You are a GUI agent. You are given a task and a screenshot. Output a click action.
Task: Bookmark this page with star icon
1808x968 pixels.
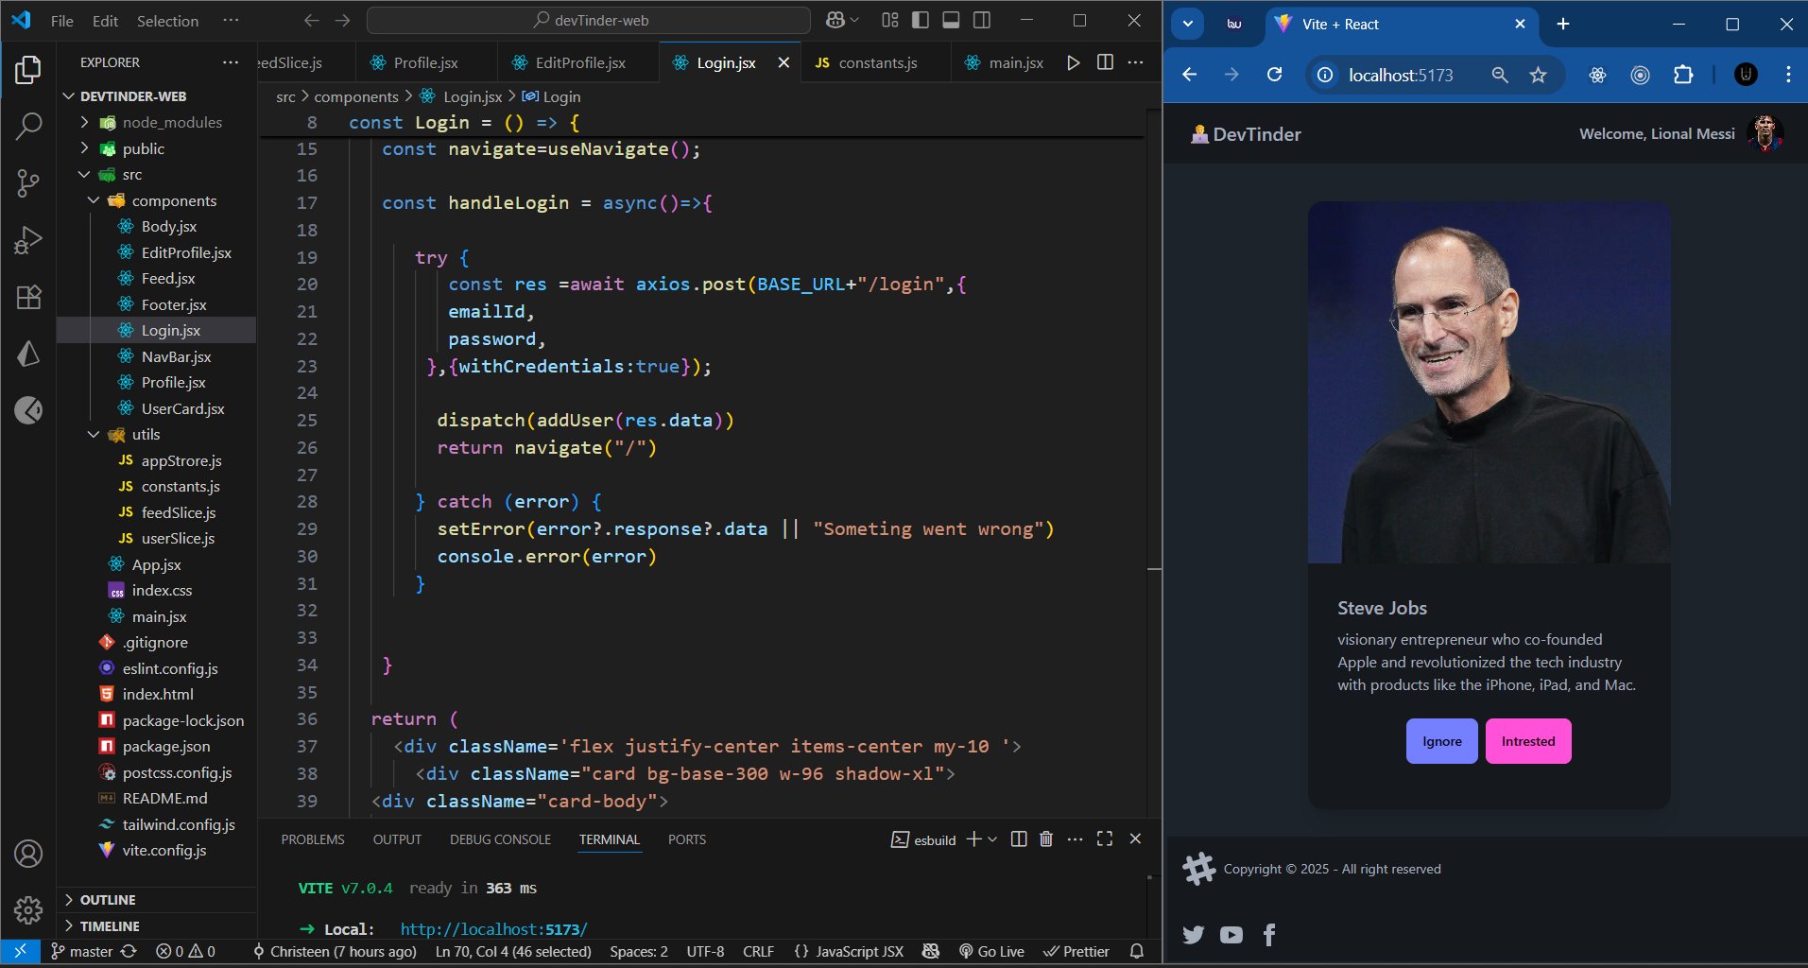pyautogui.click(x=1539, y=75)
